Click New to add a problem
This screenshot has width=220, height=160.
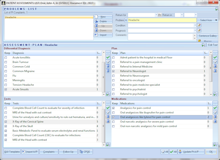103,17
